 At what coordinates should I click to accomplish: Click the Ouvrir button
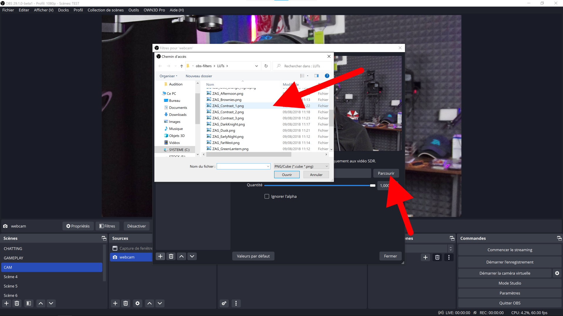point(287,175)
